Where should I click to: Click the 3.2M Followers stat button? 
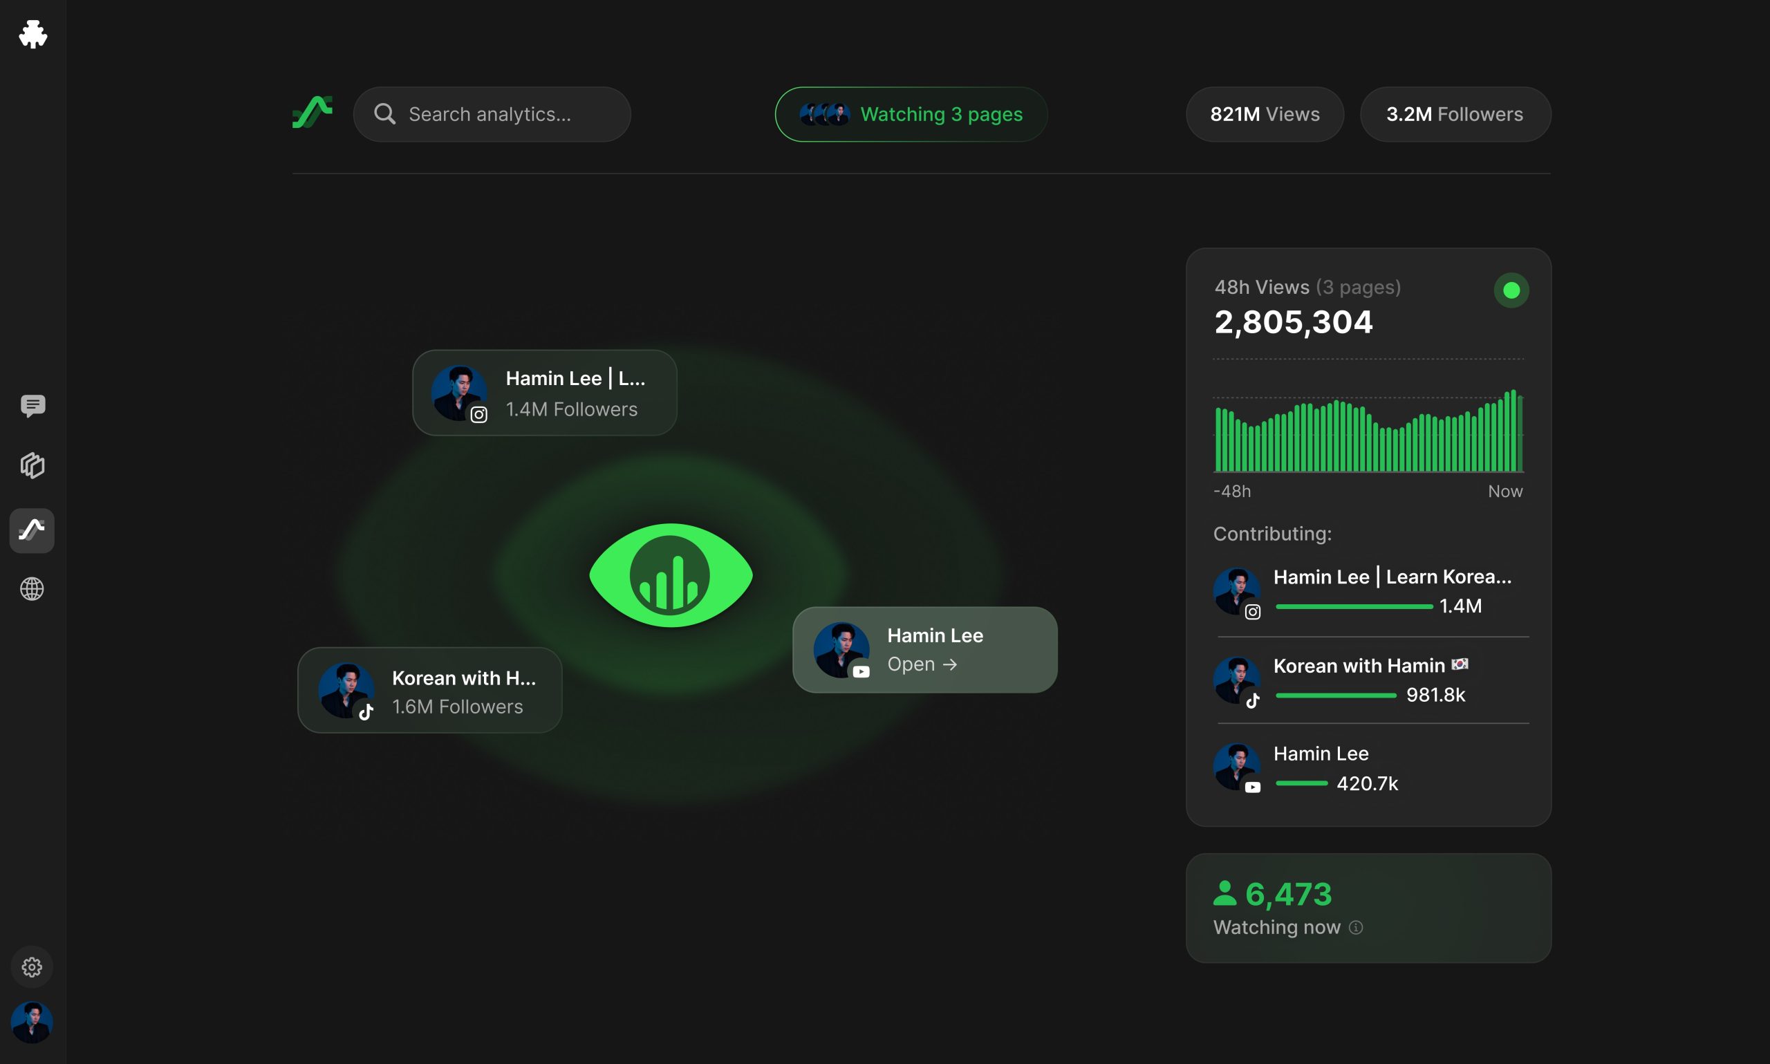1455,113
